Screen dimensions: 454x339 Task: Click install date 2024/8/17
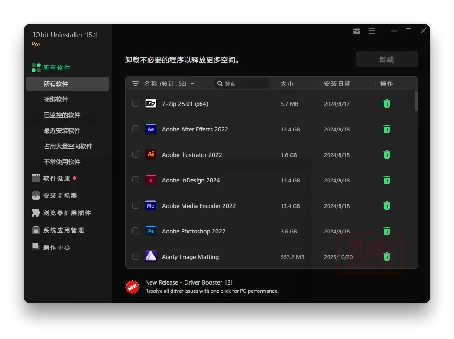(337, 104)
